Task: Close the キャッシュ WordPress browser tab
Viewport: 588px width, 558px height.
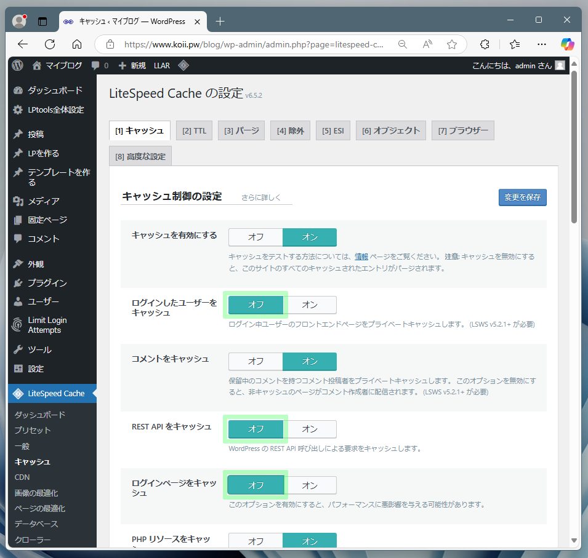Action: click(197, 22)
